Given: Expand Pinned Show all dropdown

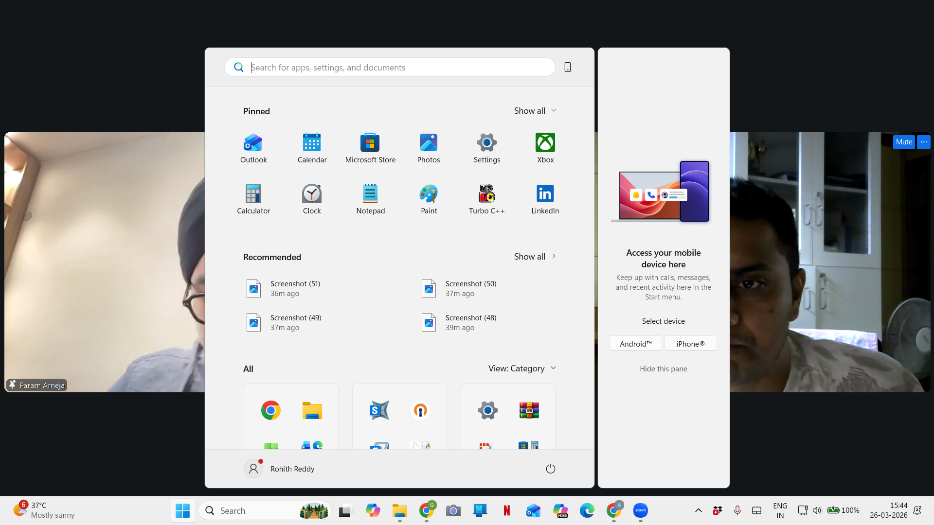Looking at the screenshot, I should click(x=535, y=111).
